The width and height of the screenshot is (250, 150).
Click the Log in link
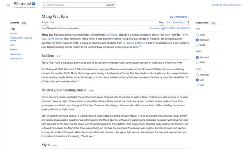239,5
